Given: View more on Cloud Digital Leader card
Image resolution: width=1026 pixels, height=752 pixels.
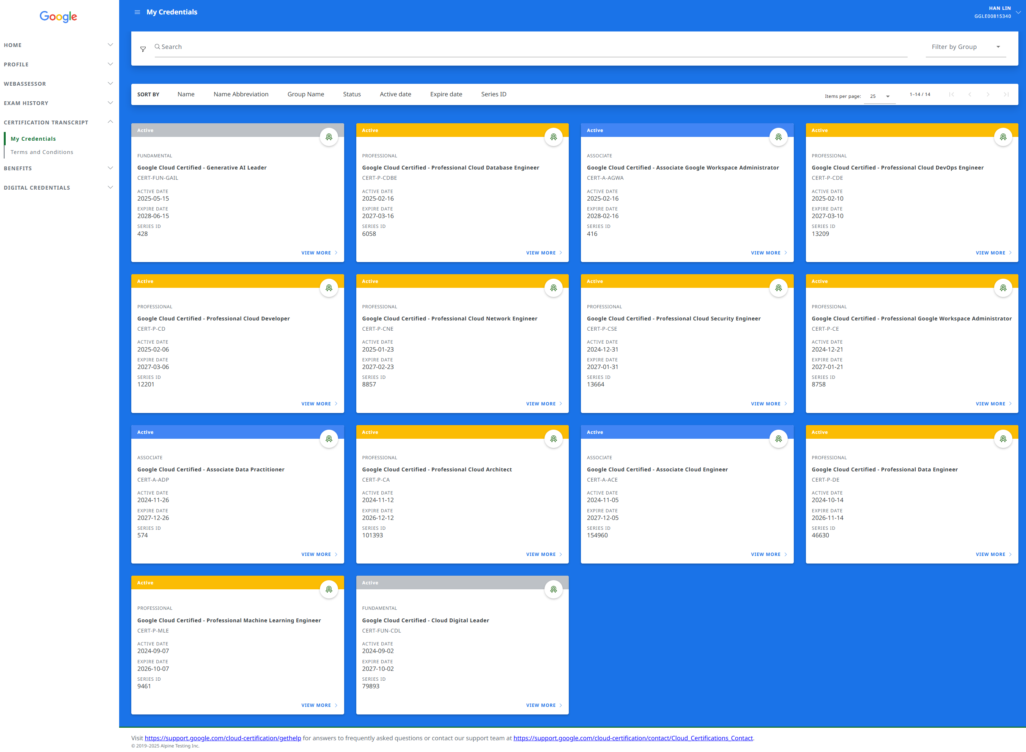Looking at the screenshot, I should 544,705.
